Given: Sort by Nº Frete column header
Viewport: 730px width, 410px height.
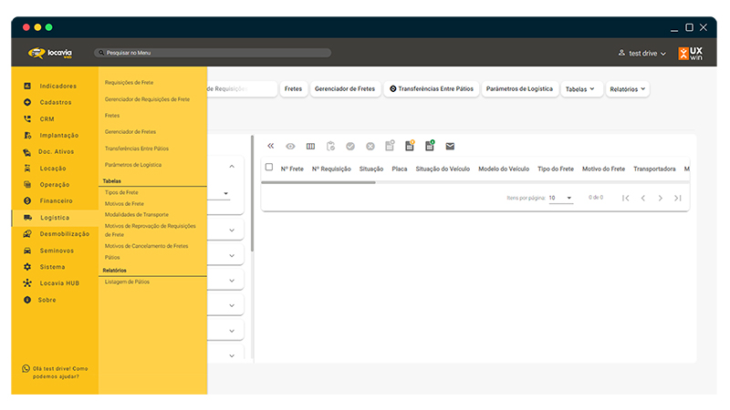Looking at the screenshot, I should coord(292,169).
